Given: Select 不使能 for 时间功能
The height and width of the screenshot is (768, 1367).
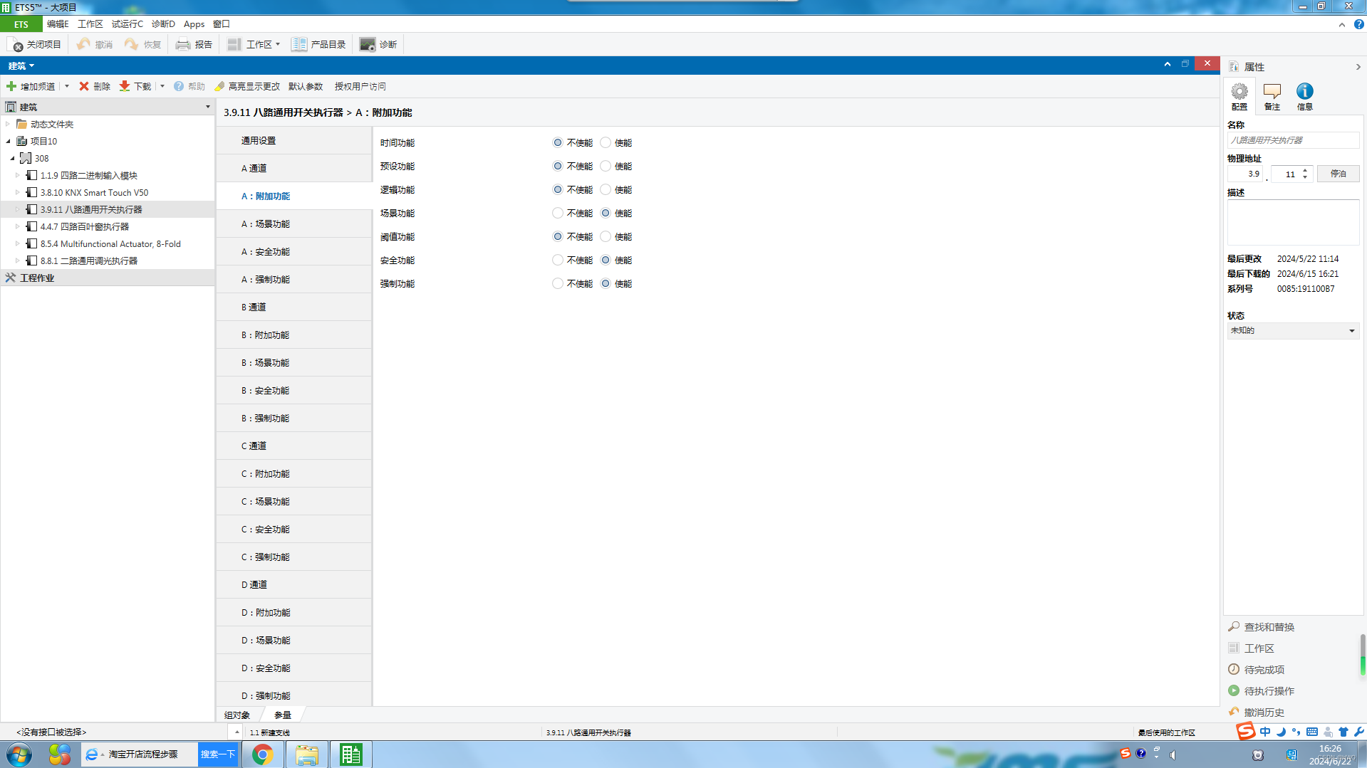Looking at the screenshot, I should 558,143.
